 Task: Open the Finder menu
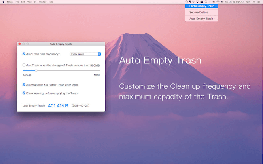(10, 2)
